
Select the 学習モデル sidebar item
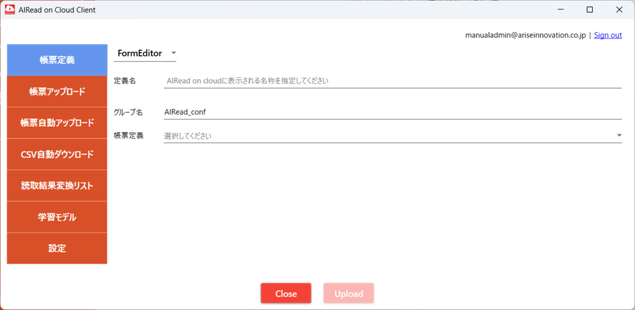point(57,217)
